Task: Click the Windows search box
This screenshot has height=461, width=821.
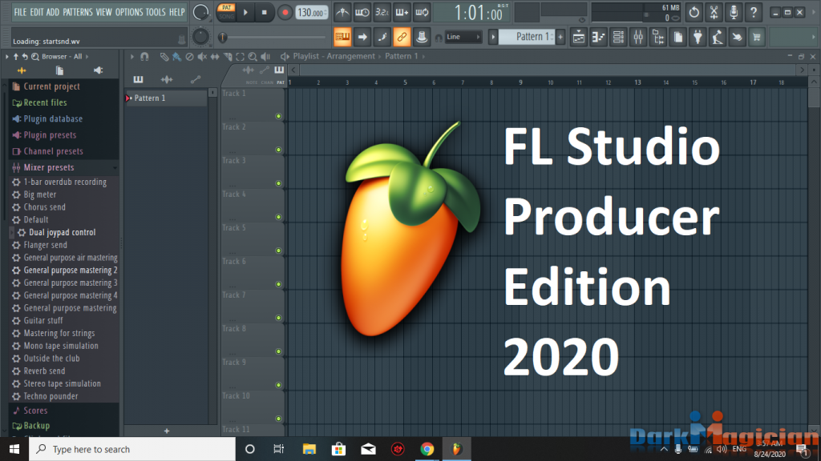Action: coord(132,449)
